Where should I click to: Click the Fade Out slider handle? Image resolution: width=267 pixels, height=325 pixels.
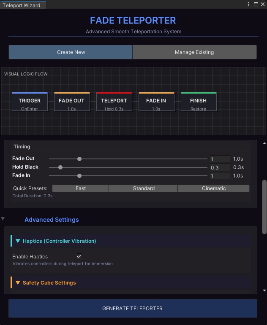click(79, 159)
